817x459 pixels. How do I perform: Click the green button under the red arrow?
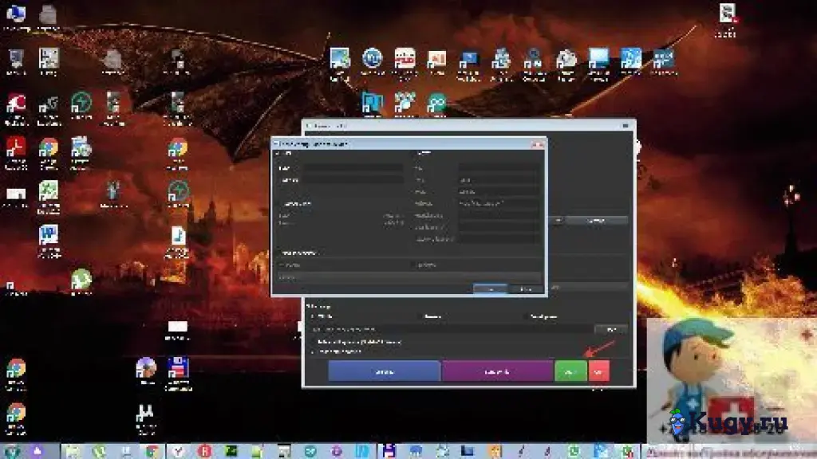(570, 371)
